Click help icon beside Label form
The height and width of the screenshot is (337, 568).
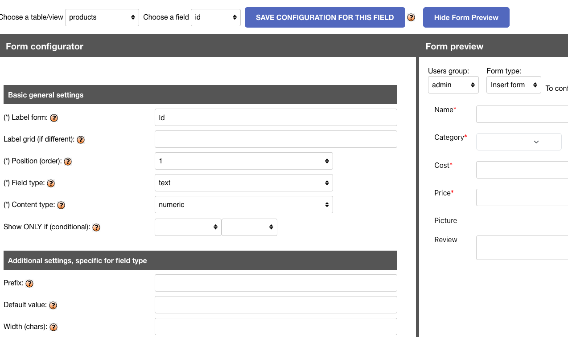coord(54,118)
